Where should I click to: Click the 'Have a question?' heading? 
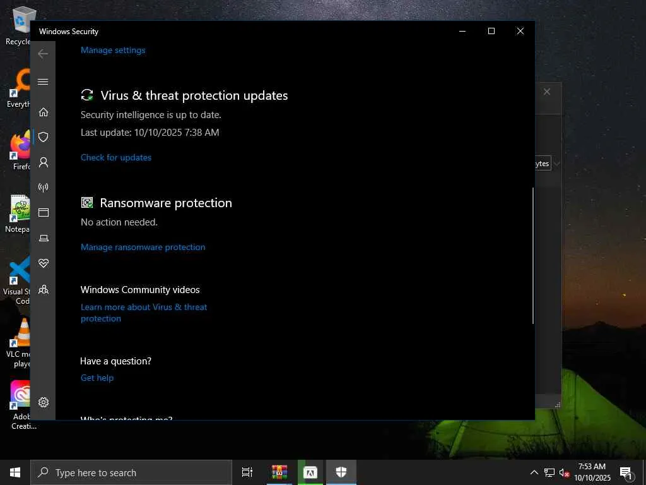116,361
